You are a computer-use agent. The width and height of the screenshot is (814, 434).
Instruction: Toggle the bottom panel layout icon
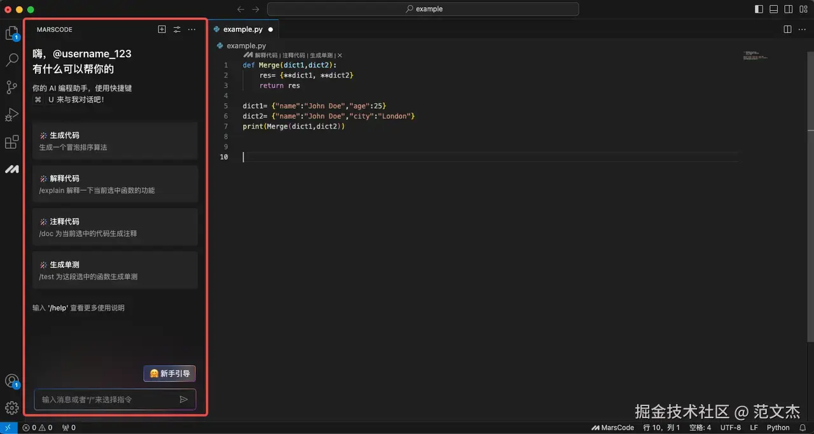pyautogui.click(x=774, y=9)
